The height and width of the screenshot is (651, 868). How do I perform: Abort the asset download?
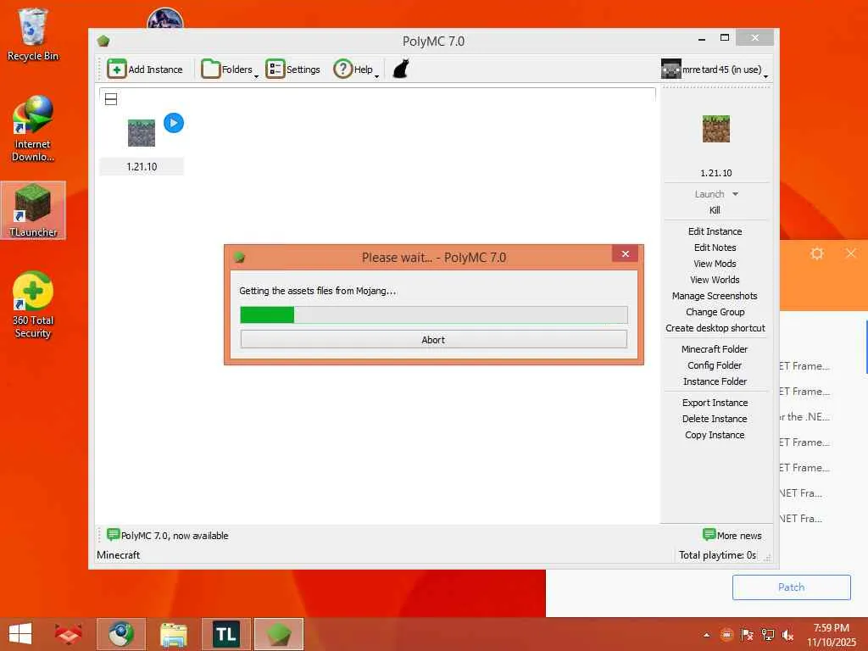coord(433,339)
